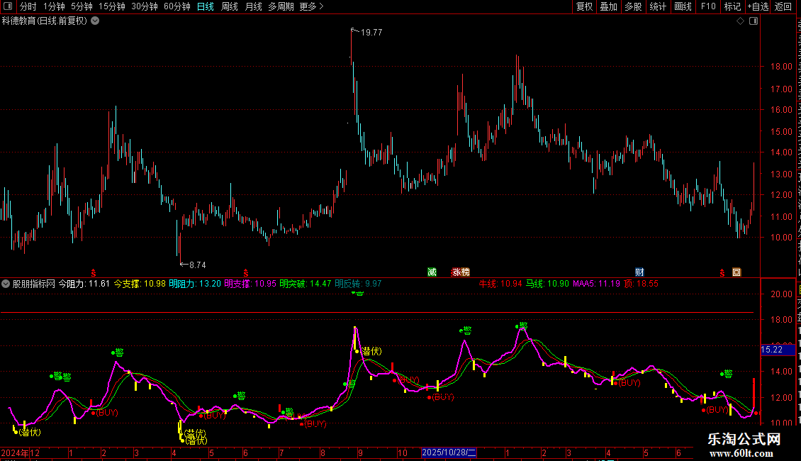The image size is (801, 461).
Task: Open dropdown next to 科德教育 title
Action: coord(95,21)
